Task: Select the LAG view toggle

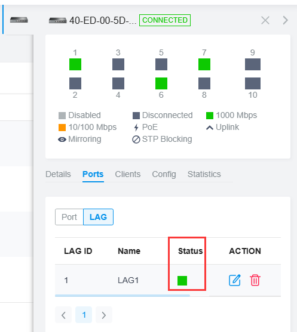Action: click(98, 217)
